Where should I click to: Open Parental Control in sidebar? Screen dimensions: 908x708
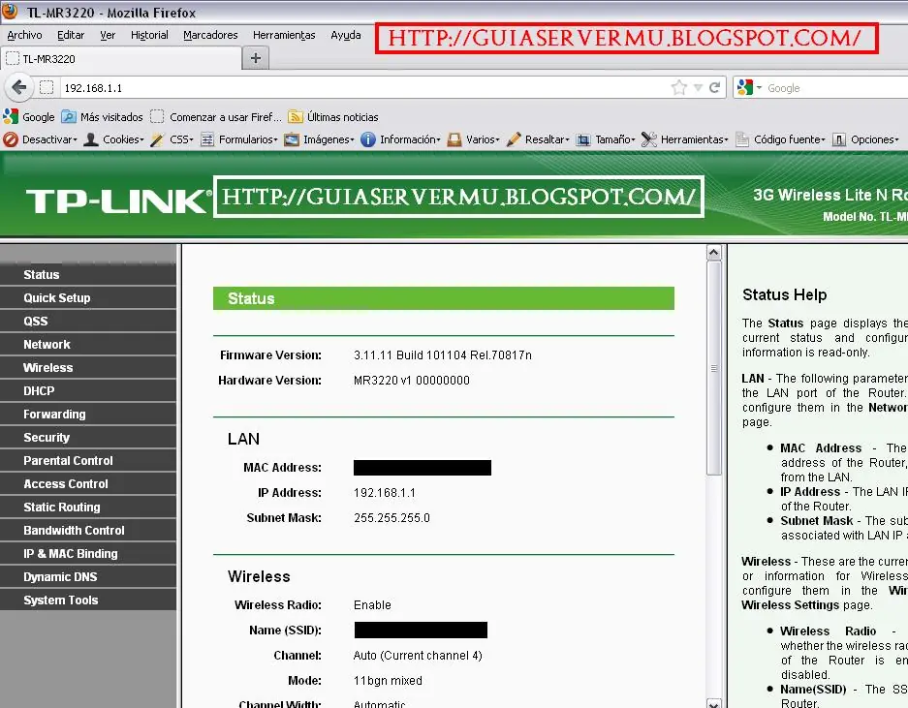[x=88, y=460]
